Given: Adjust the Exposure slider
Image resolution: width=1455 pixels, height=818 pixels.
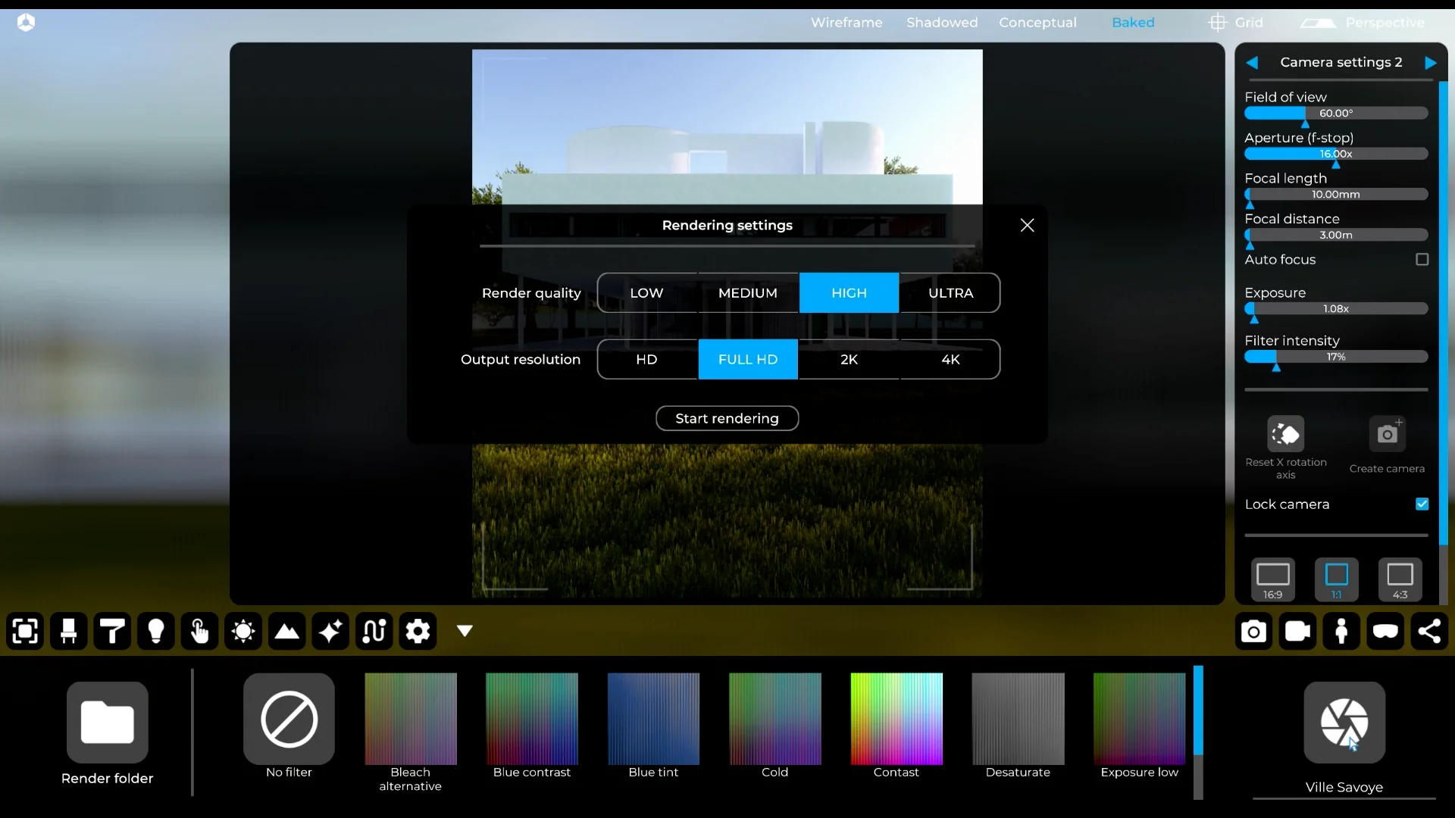Looking at the screenshot, I should point(1335,309).
